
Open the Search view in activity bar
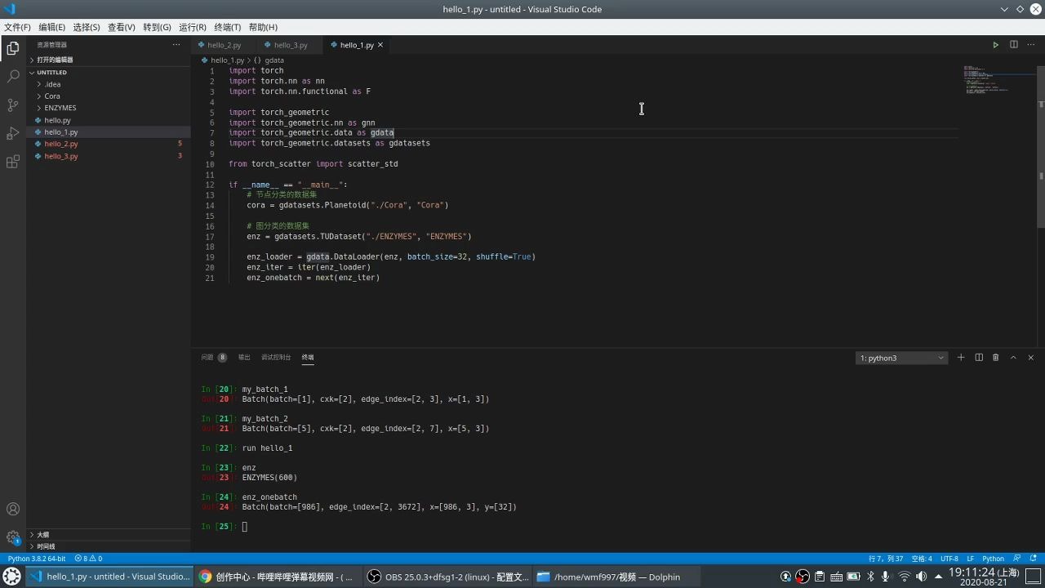click(x=13, y=76)
